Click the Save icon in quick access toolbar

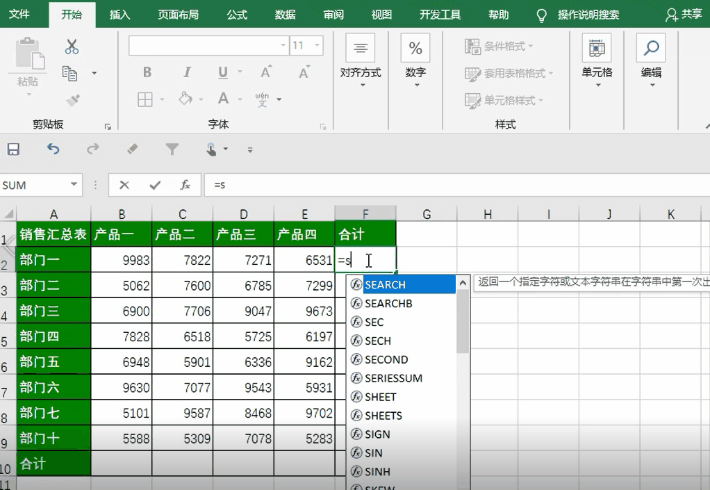[x=13, y=149]
